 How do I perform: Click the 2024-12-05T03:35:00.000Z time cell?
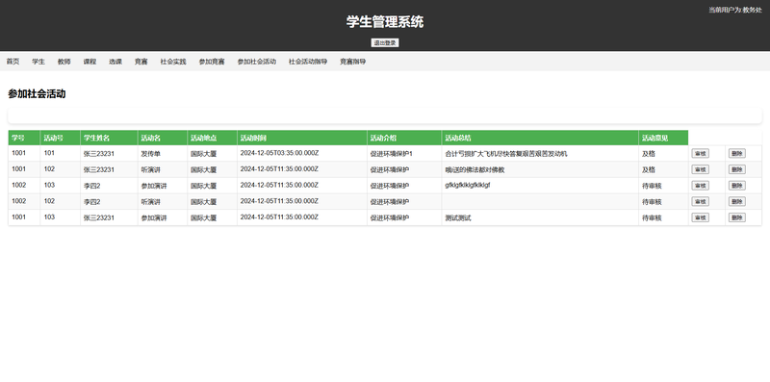[x=302, y=154]
